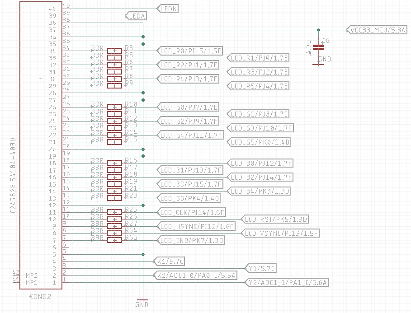The width and height of the screenshot is (411, 313).
Task: Select resistor R18 symbol
Action: [x=114, y=178]
